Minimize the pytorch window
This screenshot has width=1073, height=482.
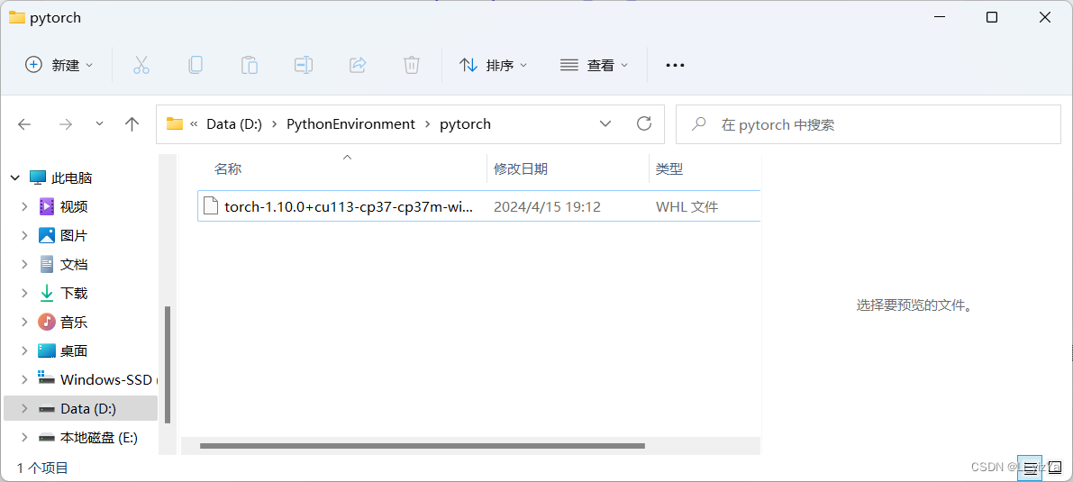[938, 18]
